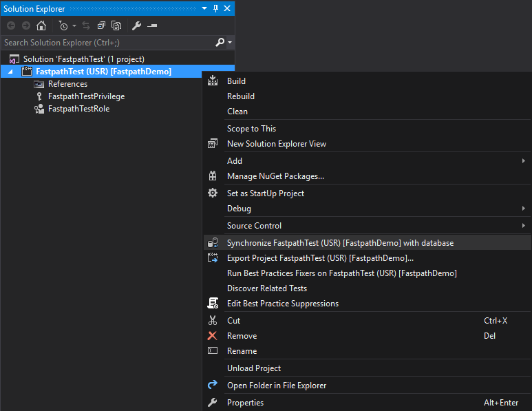This screenshot has width=532, height=411.
Task: Toggle the Preview Selected Items button
Action: [152, 25]
